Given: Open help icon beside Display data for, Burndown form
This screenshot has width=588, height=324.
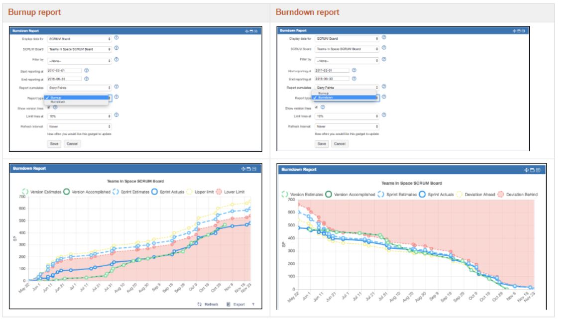Looking at the screenshot, I should (384, 37).
